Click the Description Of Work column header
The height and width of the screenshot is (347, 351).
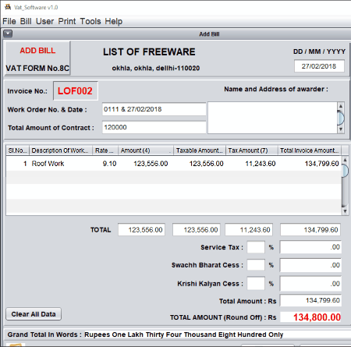pos(61,150)
